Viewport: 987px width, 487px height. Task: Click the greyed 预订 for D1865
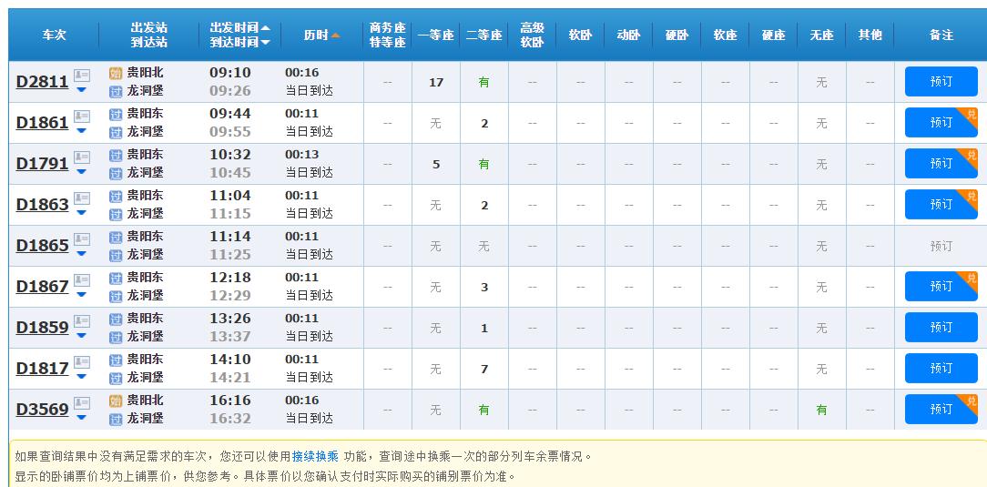click(x=941, y=246)
